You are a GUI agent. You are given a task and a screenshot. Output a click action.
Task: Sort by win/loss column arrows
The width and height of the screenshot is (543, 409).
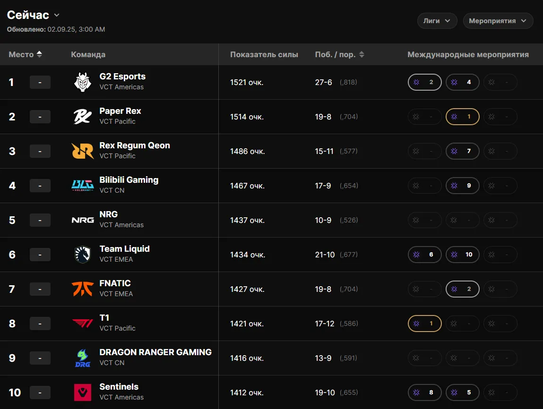(362, 54)
